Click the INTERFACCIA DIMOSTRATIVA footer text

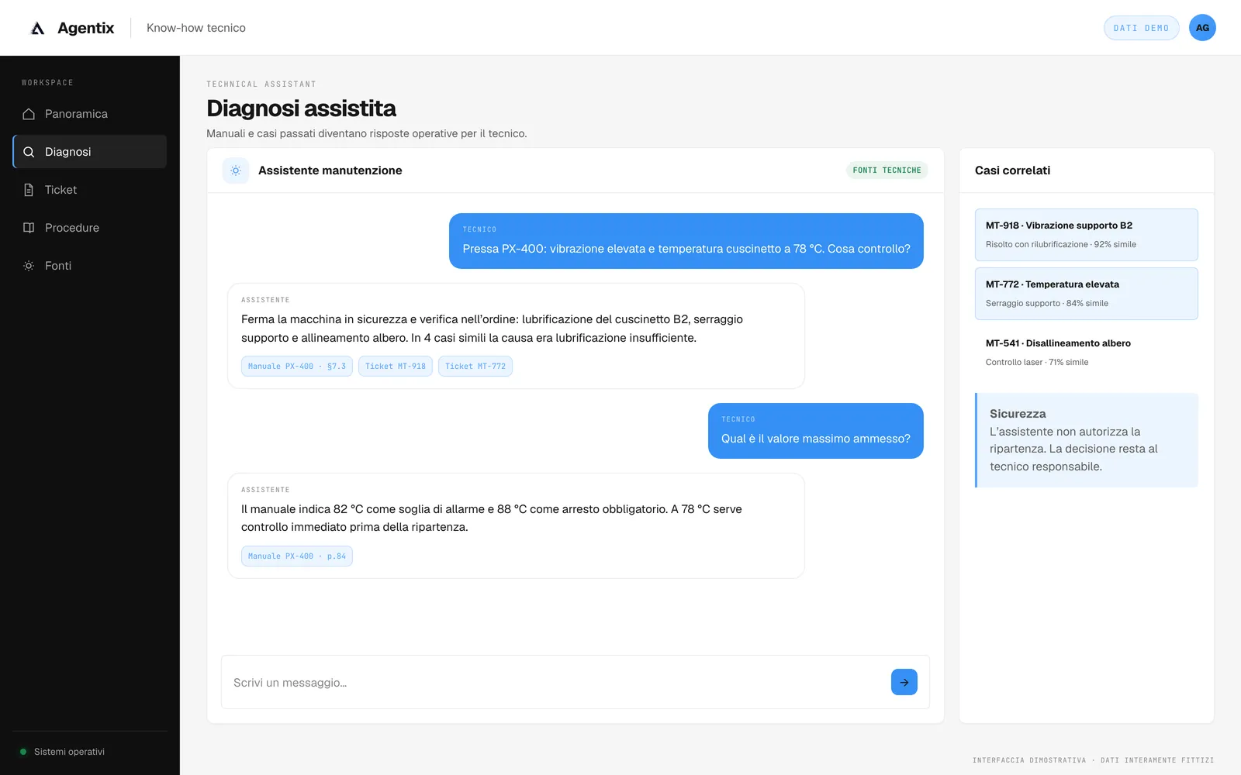(x=1093, y=760)
